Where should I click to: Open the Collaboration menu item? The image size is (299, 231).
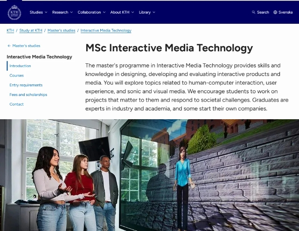click(x=89, y=12)
